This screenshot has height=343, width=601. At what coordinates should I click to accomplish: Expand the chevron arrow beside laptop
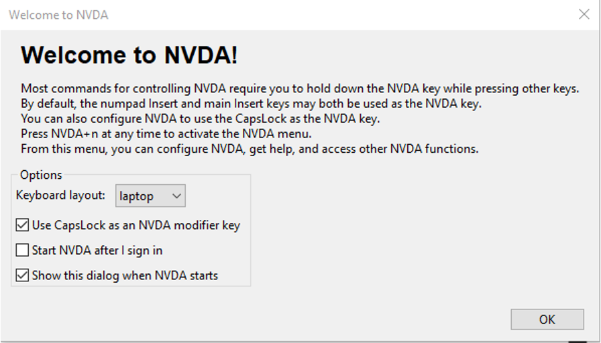[x=176, y=196]
